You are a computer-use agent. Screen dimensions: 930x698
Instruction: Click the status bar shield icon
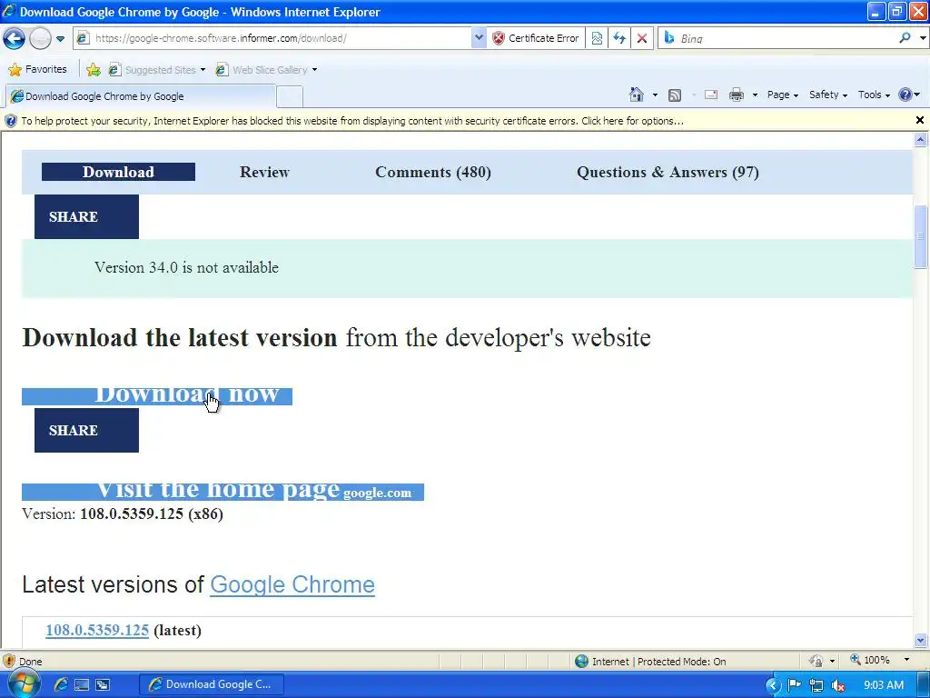tap(9, 661)
